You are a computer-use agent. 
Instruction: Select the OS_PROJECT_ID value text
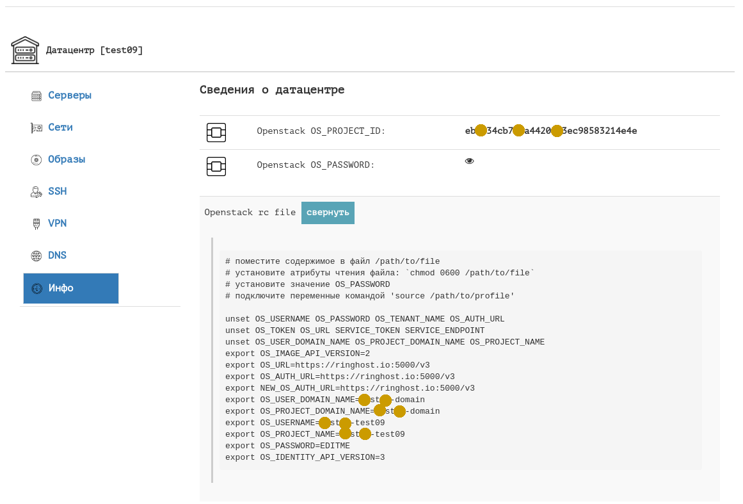(x=550, y=131)
